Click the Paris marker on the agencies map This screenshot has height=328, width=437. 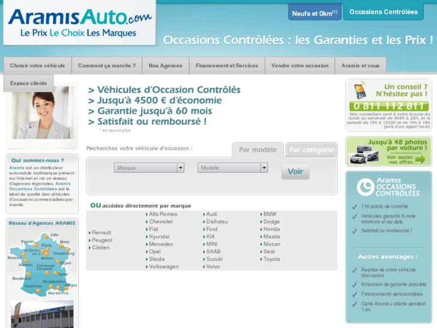click(x=47, y=250)
